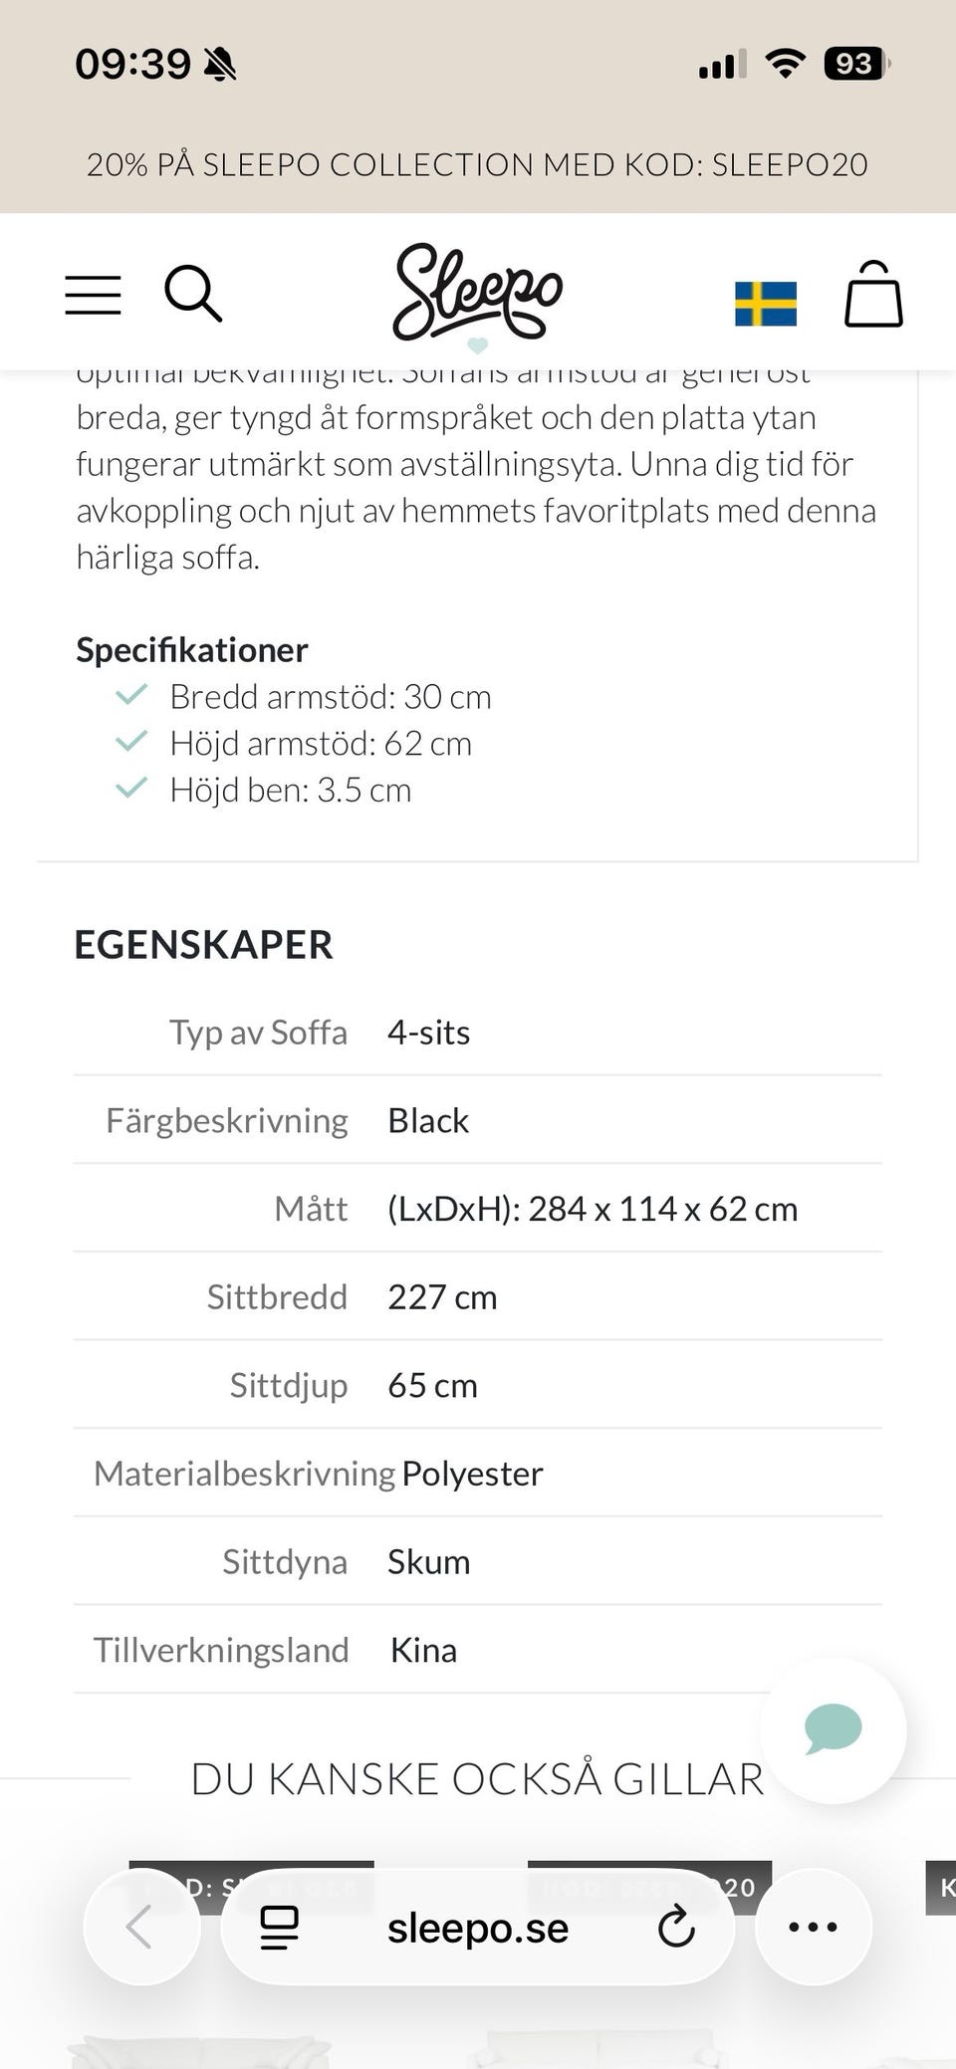
Task: Change country with Swedish flag icon
Action: [765, 303]
